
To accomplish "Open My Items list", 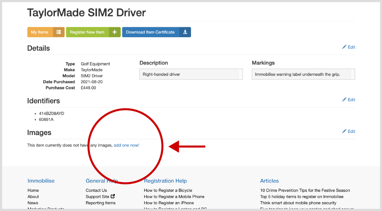I will (x=46, y=32).
